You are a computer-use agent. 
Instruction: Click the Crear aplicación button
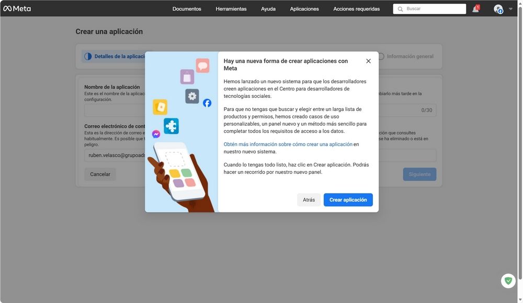coord(348,199)
